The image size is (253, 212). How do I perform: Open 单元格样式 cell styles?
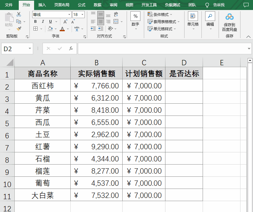(x=162, y=29)
